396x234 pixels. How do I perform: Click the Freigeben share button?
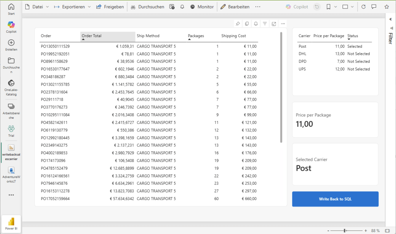[x=110, y=7]
